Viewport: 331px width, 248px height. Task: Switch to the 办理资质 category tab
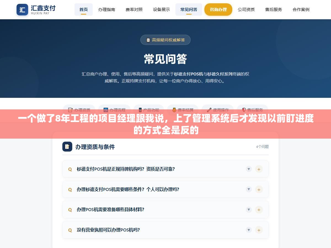tap(79, 110)
